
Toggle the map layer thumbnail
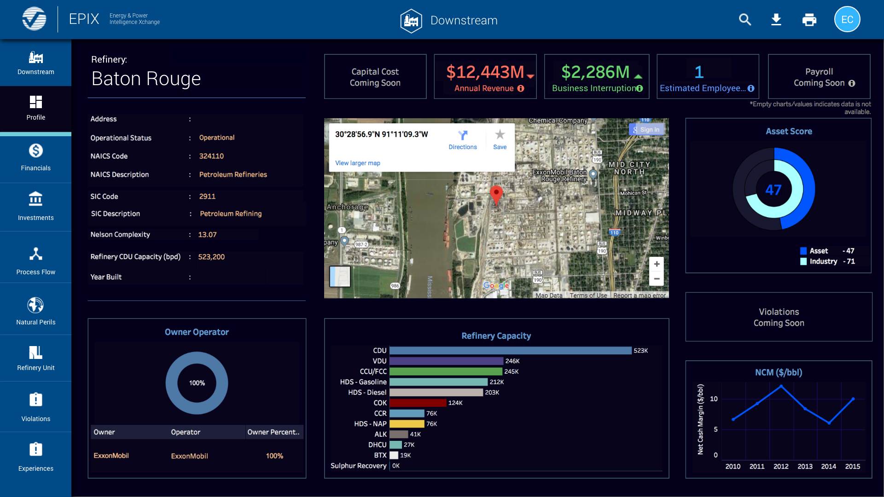point(340,277)
